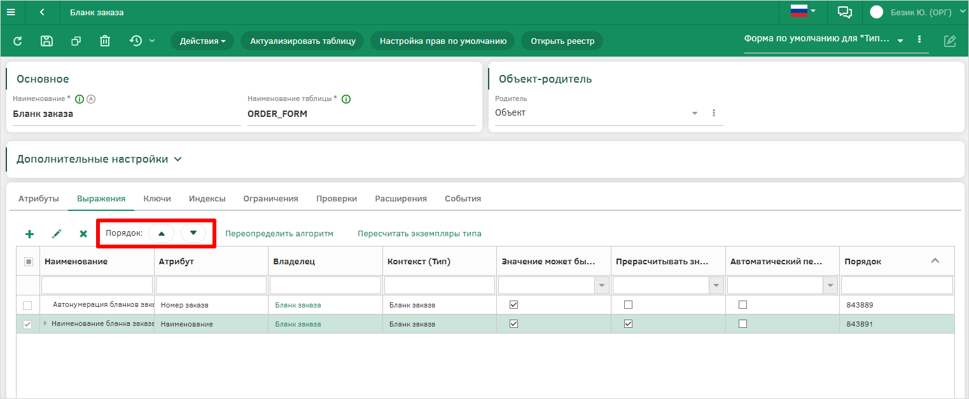Switch to the Проверки tab
Image resolution: width=969 pixels, height=399 pixels.
pyautogui.click(x=337, y=199)
